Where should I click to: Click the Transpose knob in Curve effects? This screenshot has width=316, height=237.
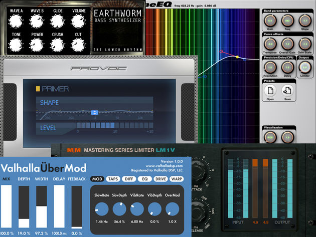(x=270, y=44)
